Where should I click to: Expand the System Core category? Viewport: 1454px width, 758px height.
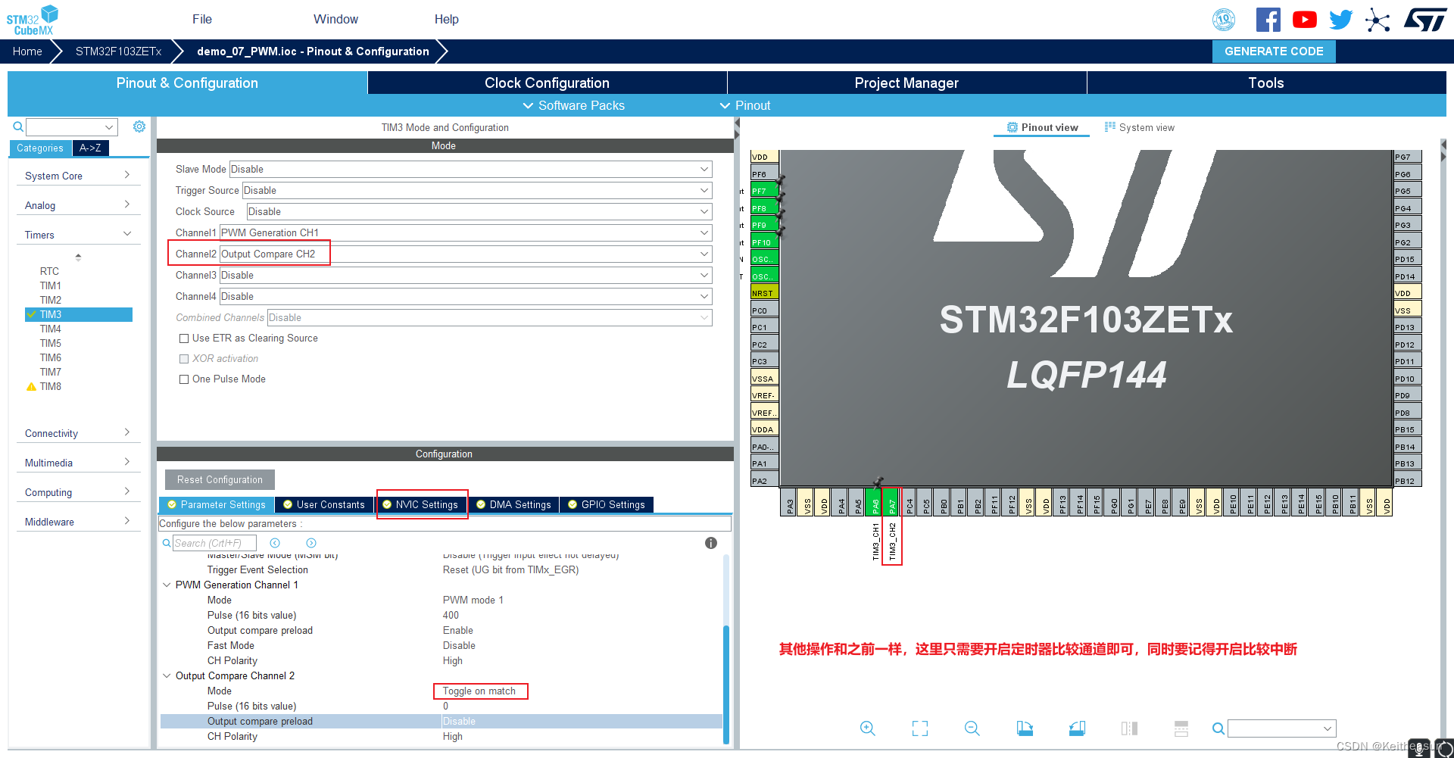[x=78, y=176]
